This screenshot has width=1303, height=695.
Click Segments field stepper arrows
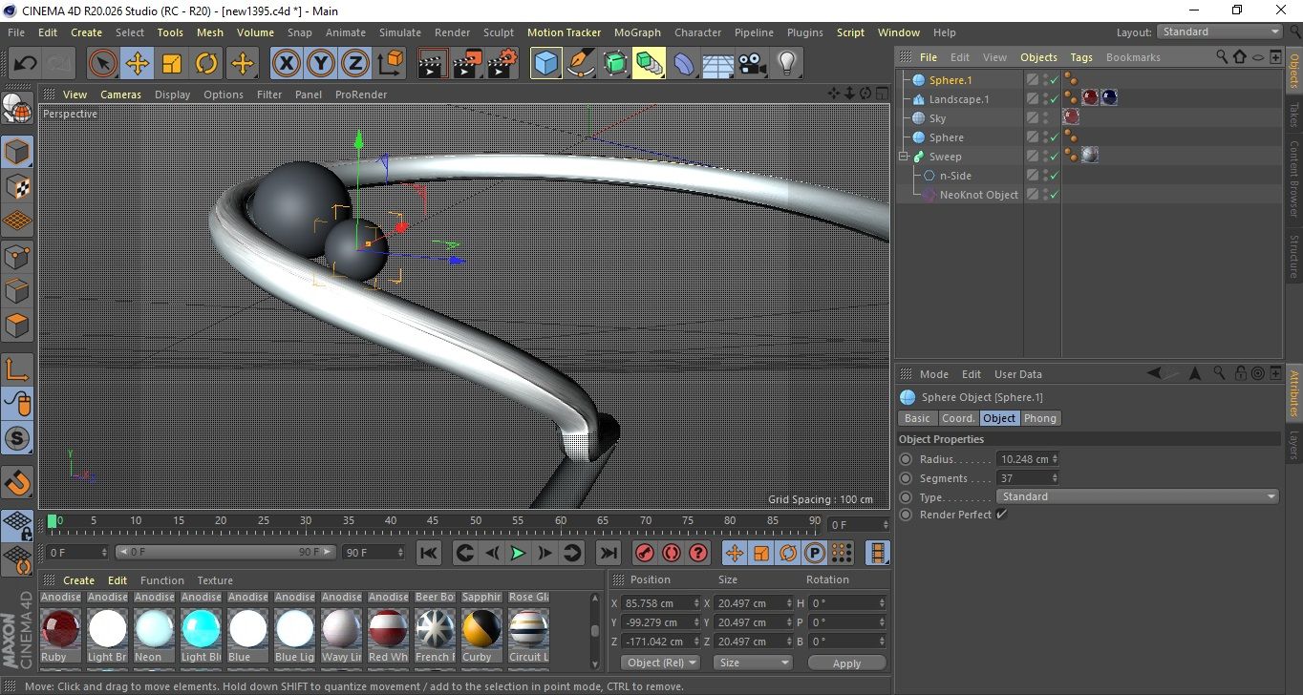click(x=1055, y=478)
